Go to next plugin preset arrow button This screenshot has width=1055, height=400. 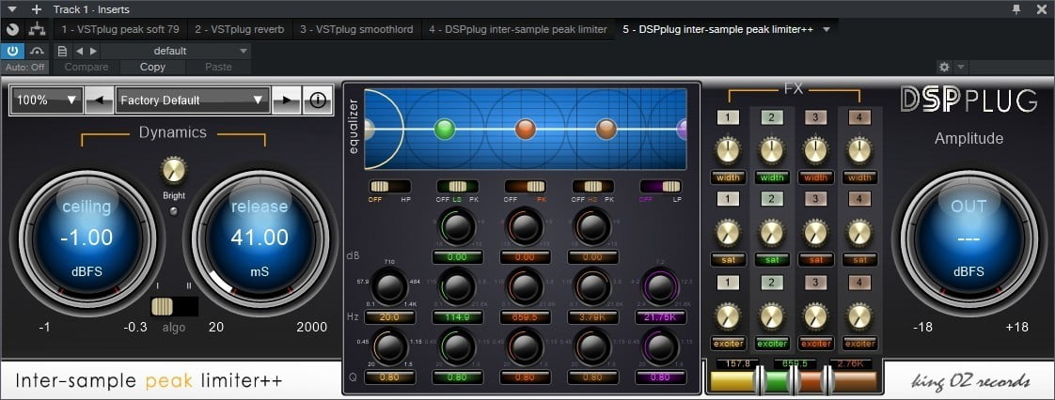[288, 100]
